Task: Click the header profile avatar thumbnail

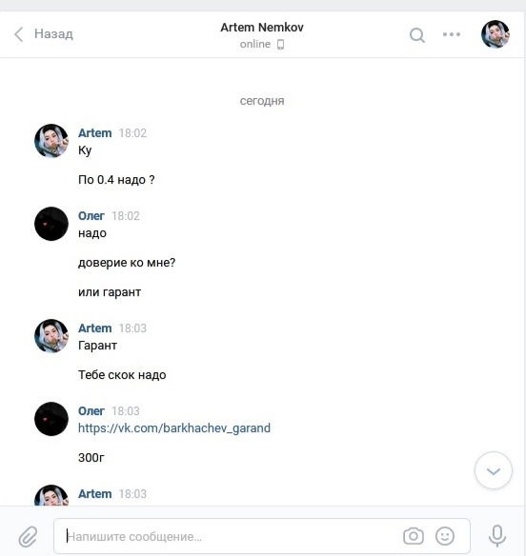Action: click(496, 34)
